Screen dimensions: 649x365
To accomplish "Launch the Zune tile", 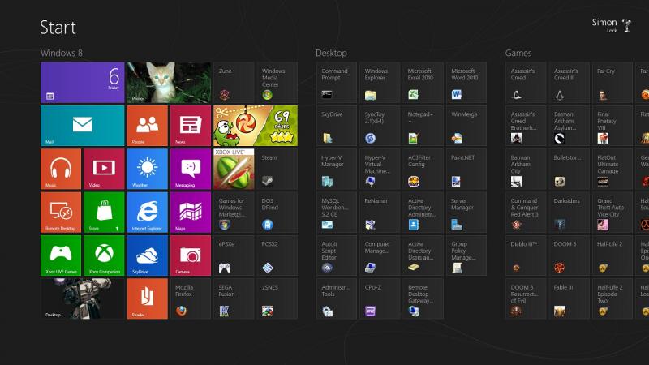I will pos(234,83).
